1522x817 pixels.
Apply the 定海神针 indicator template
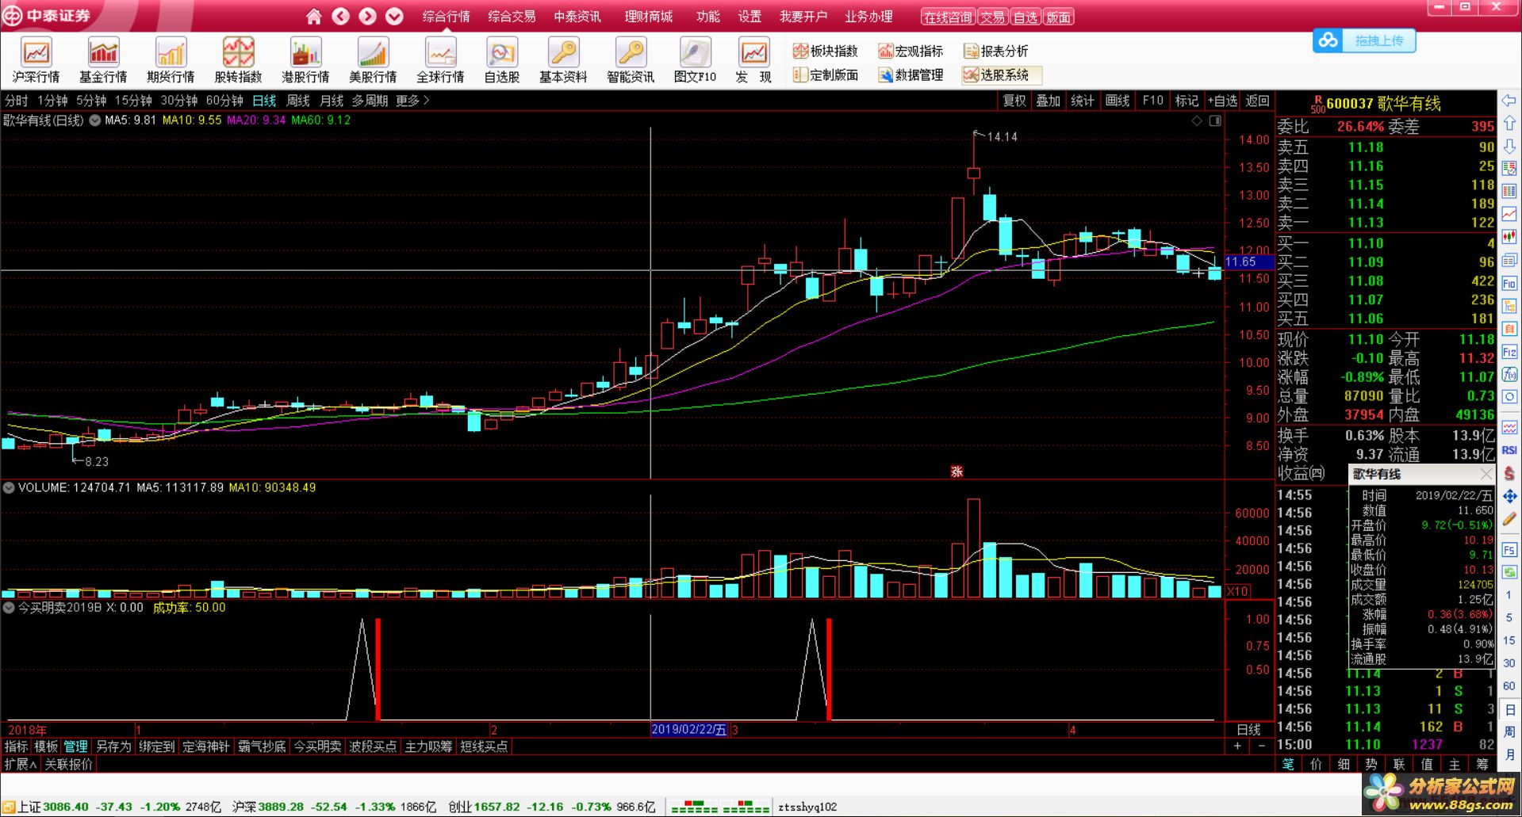point(205,746)
